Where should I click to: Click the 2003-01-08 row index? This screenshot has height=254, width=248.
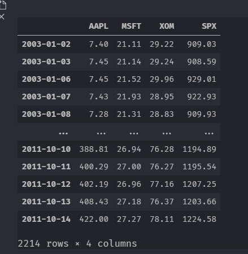[x=46, y=115]
